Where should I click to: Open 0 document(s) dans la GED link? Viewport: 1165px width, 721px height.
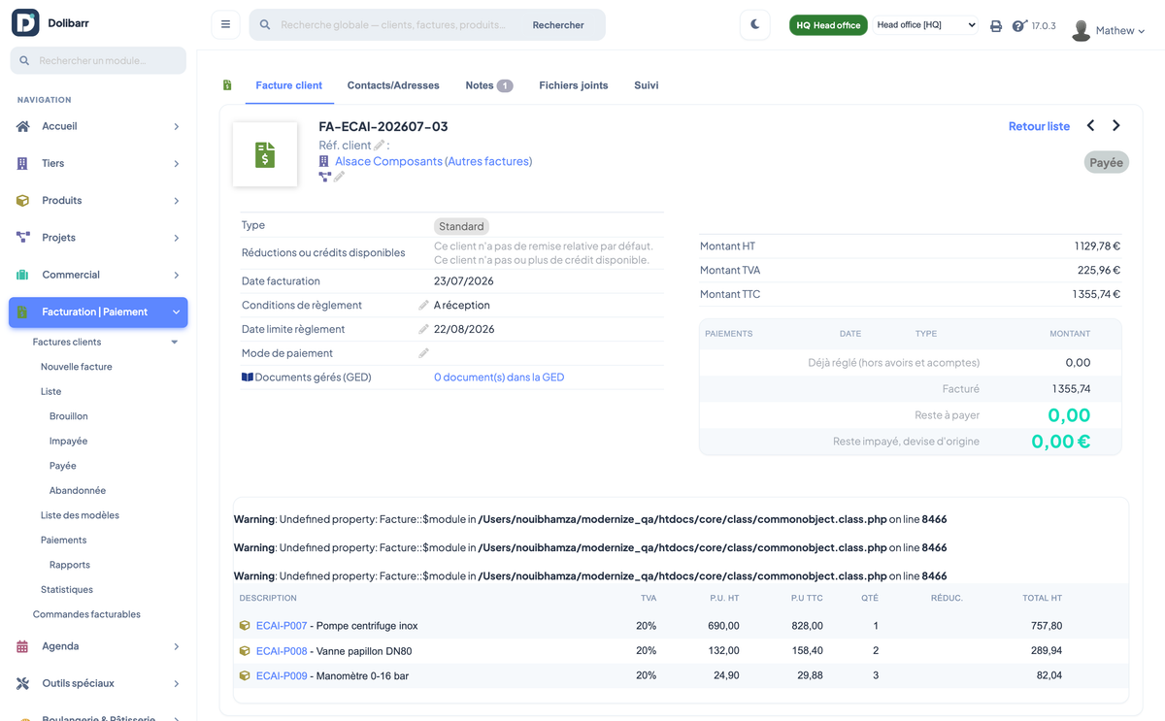pos(499,377)
